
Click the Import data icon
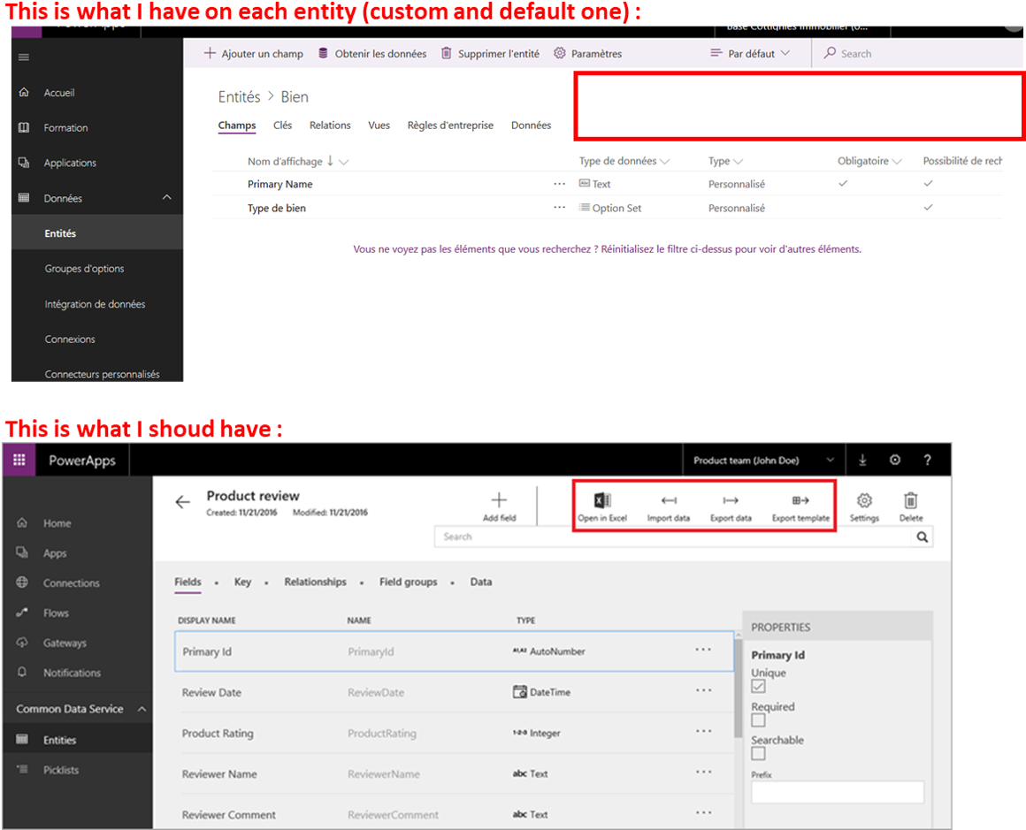669,501
